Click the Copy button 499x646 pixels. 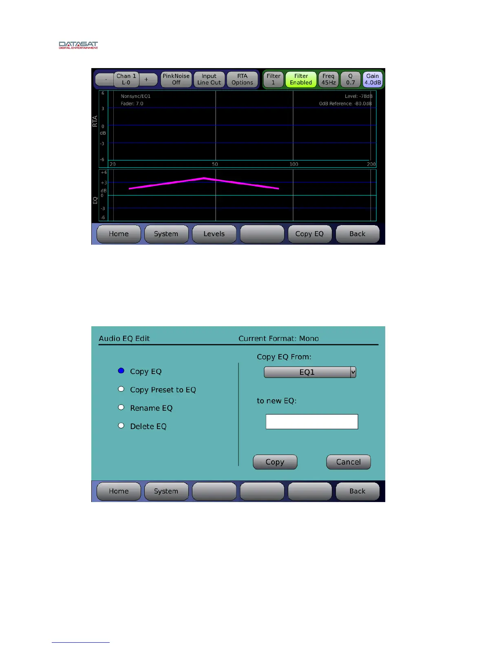coord(275,462)
